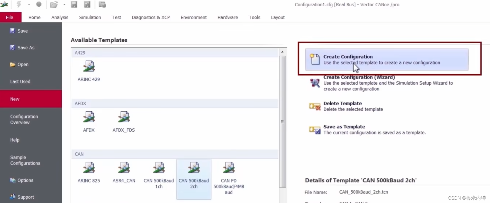Image resolution: width=490 pixels, height=203 pixels.
Task: Select the ARINC 429 template icon
Action: tap(89, 66)
